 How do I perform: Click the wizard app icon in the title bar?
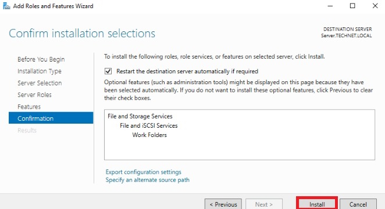[x=6, y=6]
